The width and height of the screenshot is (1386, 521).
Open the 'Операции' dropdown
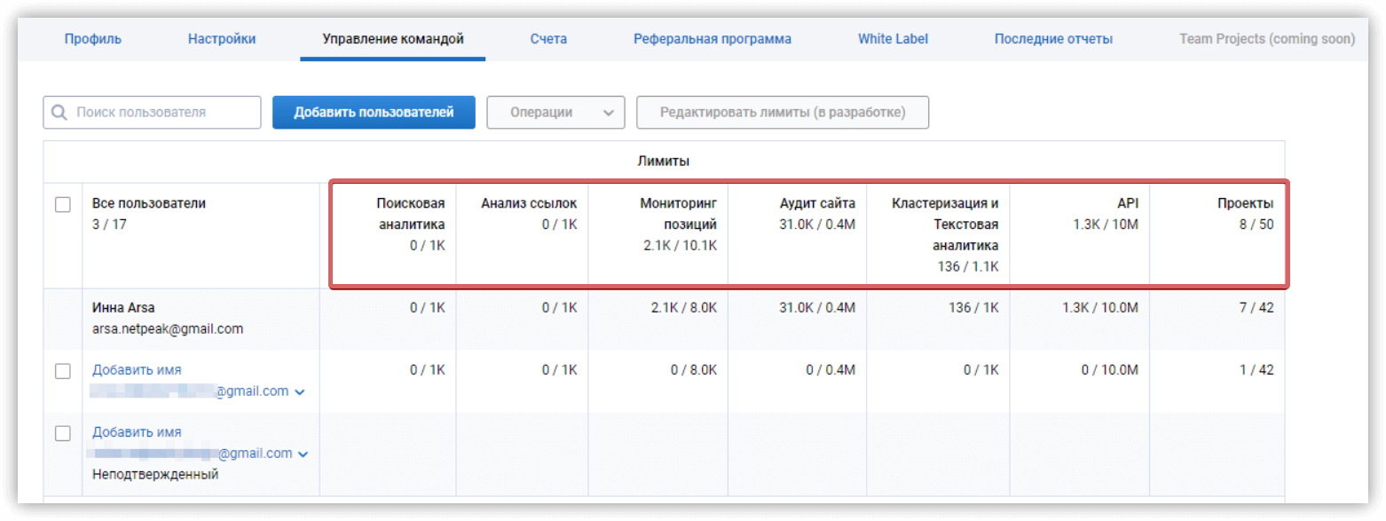point(556,113)
